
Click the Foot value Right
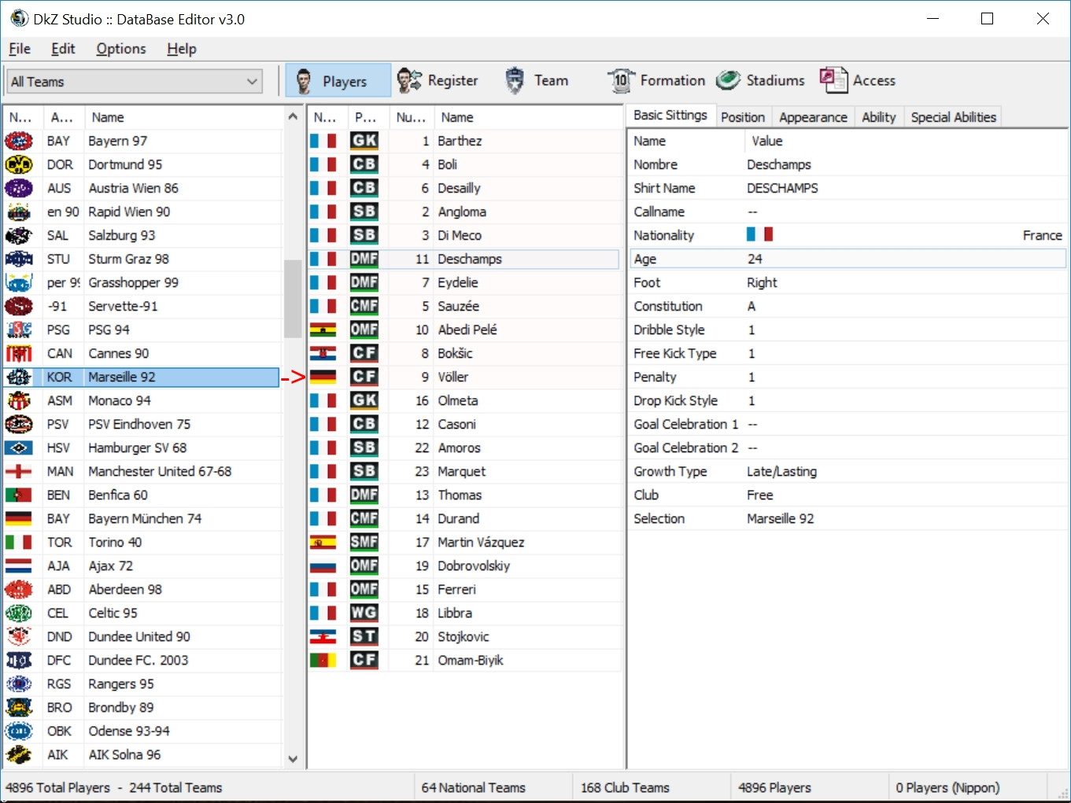(x=762, y=282)
